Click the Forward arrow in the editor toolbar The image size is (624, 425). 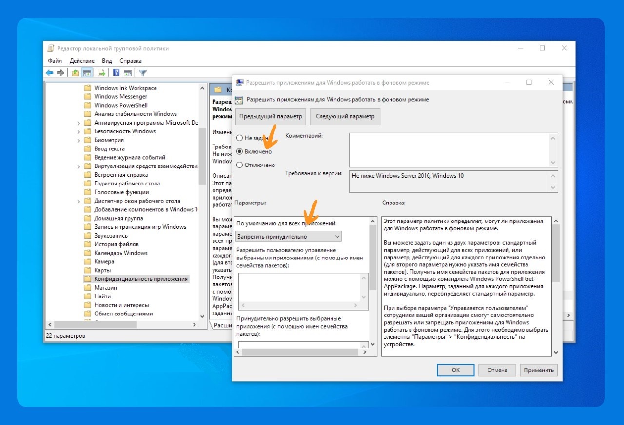60,73
